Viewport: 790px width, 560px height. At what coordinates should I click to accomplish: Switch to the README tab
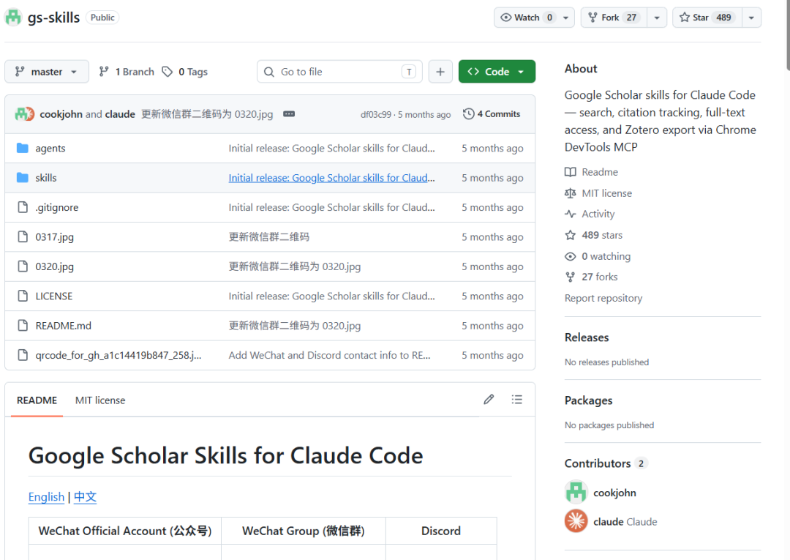click(x=37, y=400)
